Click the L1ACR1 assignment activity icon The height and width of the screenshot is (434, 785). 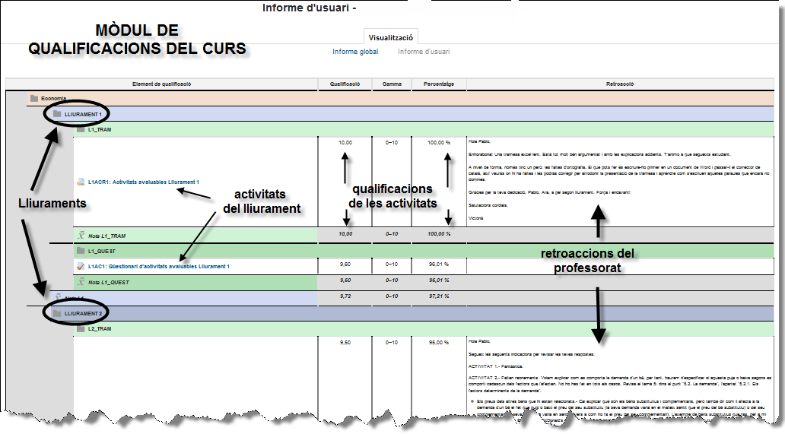81,182
